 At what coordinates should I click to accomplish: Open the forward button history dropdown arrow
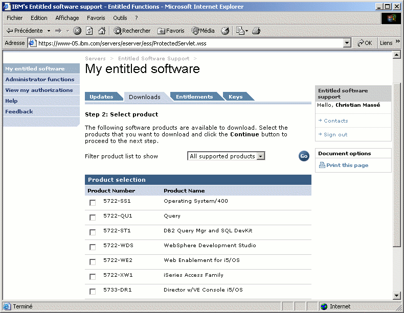[x=68, y=31]
